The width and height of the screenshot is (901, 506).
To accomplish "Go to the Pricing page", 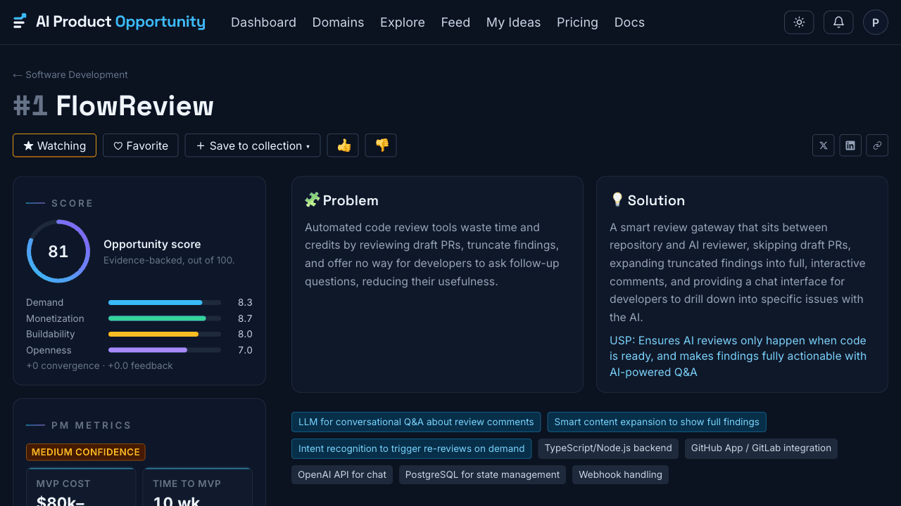I will (x=577, y=22).
